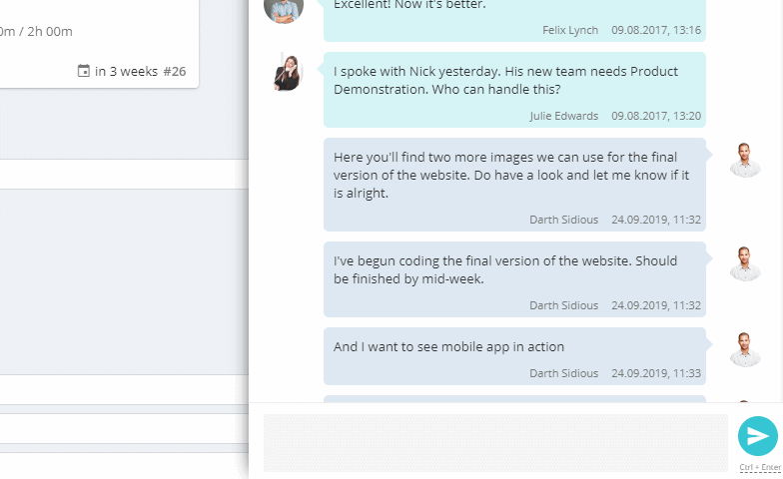Click the 'in 3 weeks' due date label
The height and width of the screenshot is (479, 783).
coord(126,72)
